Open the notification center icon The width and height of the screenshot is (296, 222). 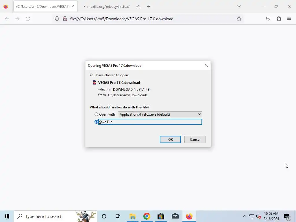point(287,217)
